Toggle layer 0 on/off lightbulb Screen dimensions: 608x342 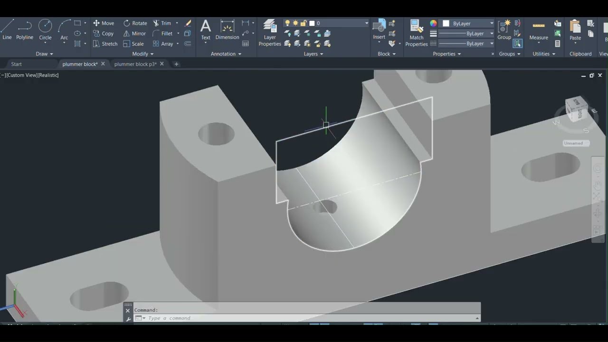click(287, 23)
